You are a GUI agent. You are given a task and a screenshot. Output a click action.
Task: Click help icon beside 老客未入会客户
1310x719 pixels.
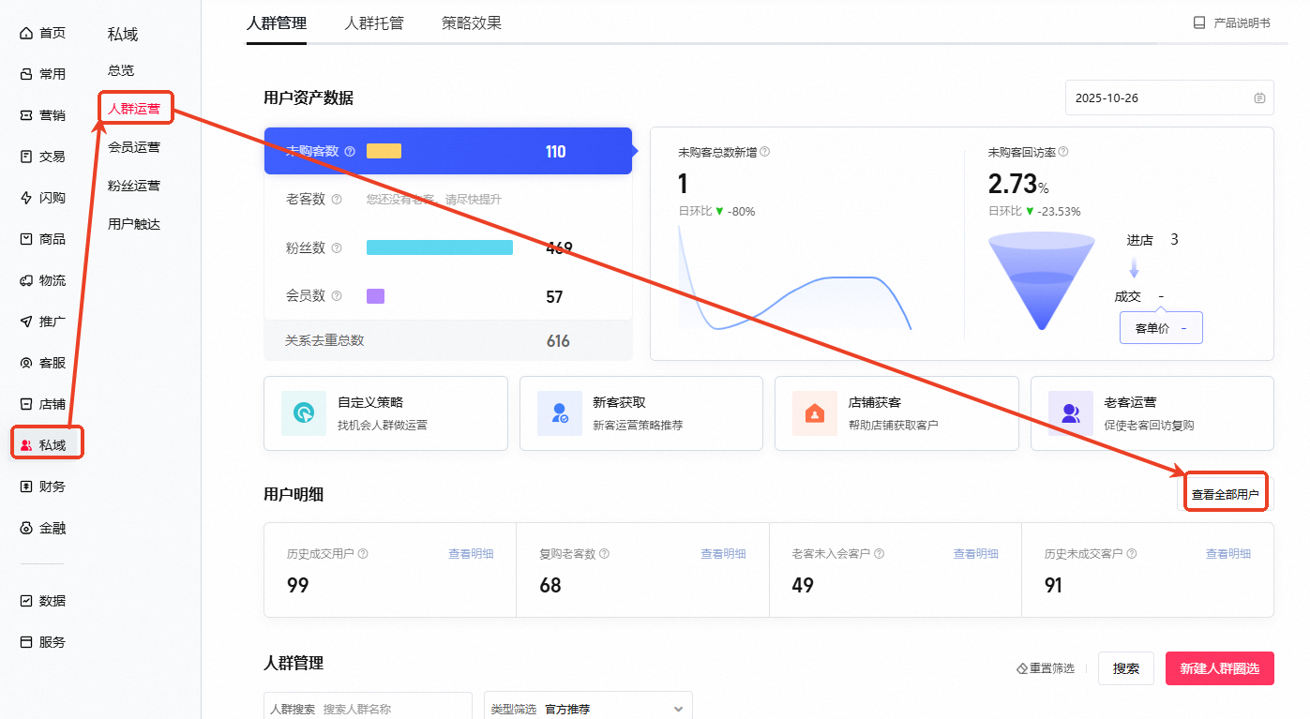(879, 554)
